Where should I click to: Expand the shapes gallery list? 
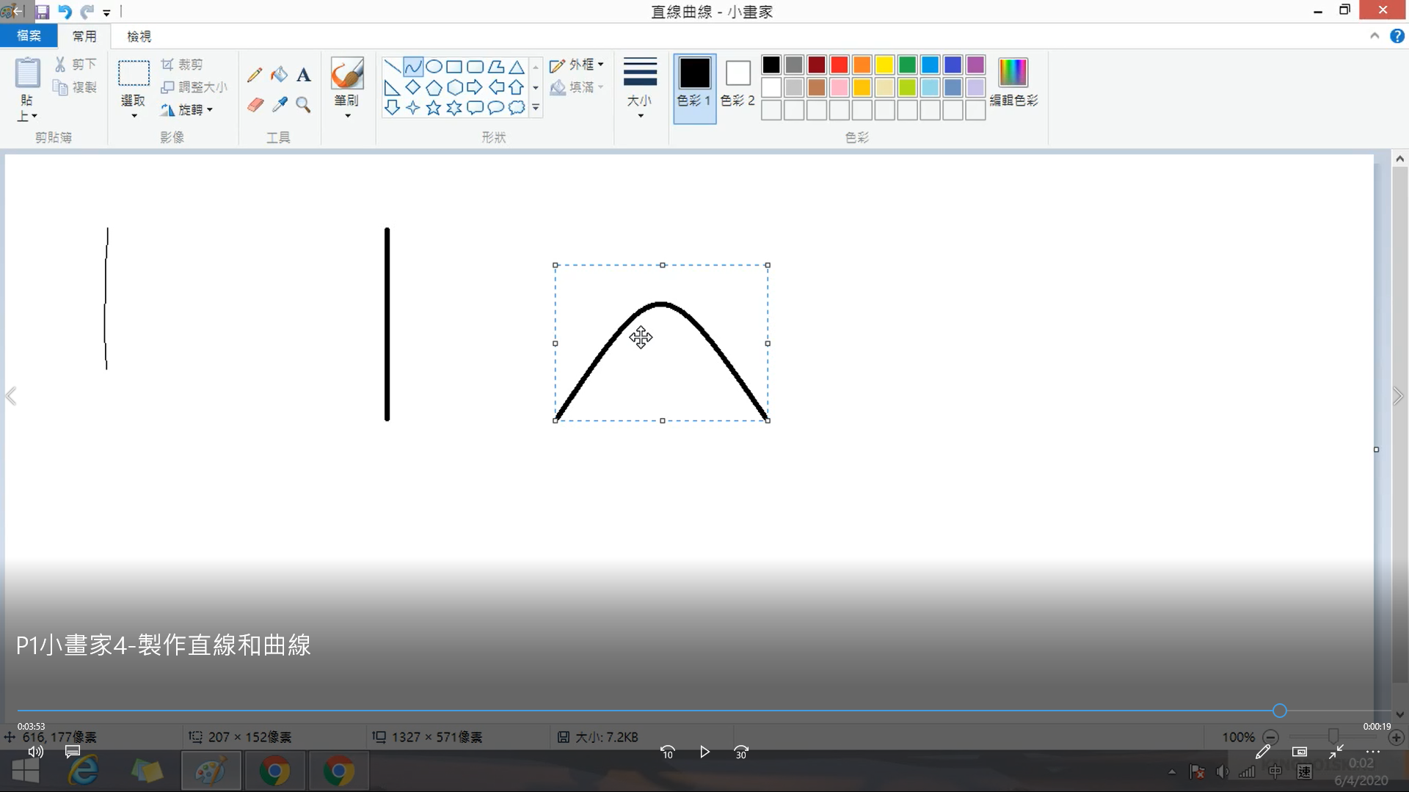coord(536,108)
